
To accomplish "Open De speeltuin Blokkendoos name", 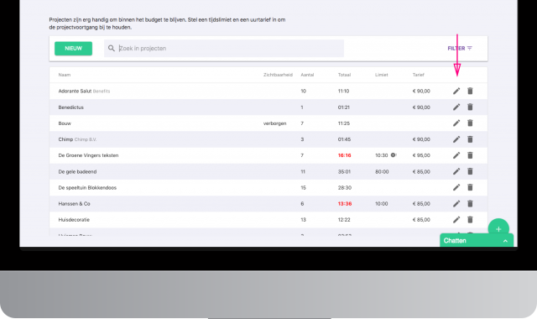I will 87,188.
